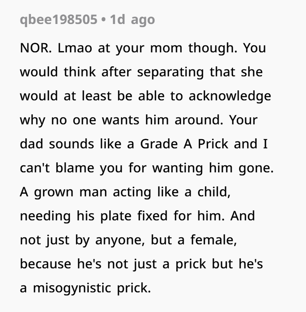Click the word "gone" in the comment

(257, 168)
